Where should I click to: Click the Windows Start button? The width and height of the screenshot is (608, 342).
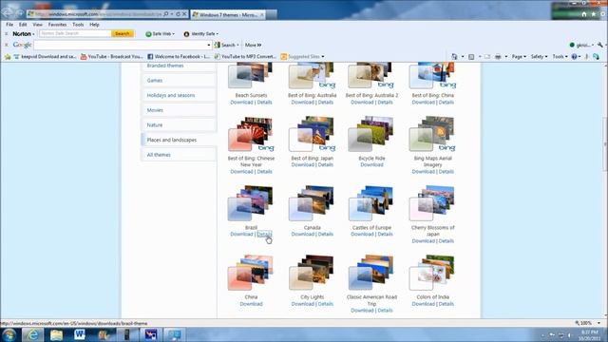9,334
